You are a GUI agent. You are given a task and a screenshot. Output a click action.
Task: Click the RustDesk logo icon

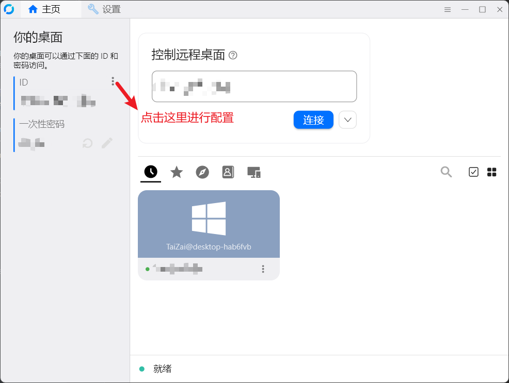(x=9, y=9)
